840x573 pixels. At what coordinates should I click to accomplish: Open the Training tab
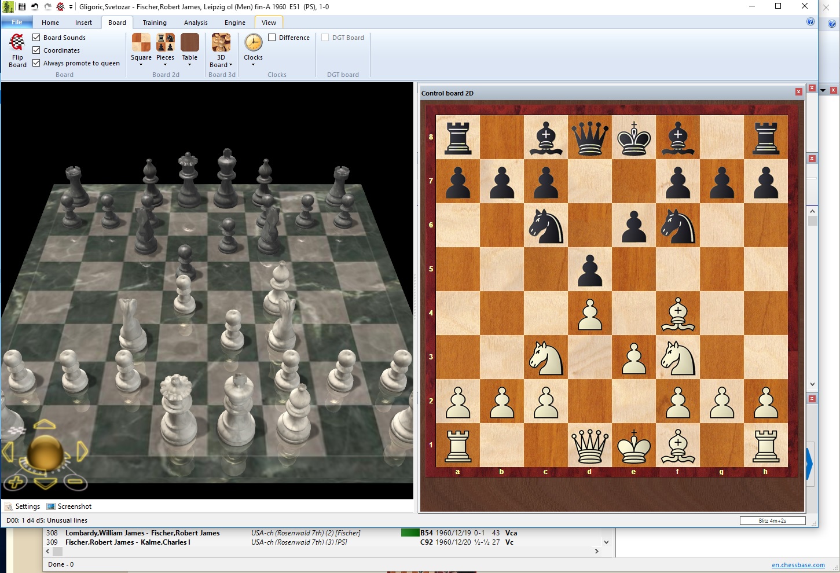point(154,23)
